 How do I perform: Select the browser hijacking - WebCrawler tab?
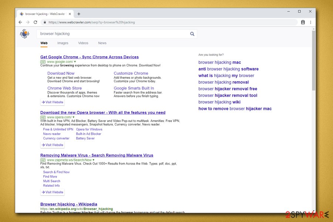tap(45, 14)
